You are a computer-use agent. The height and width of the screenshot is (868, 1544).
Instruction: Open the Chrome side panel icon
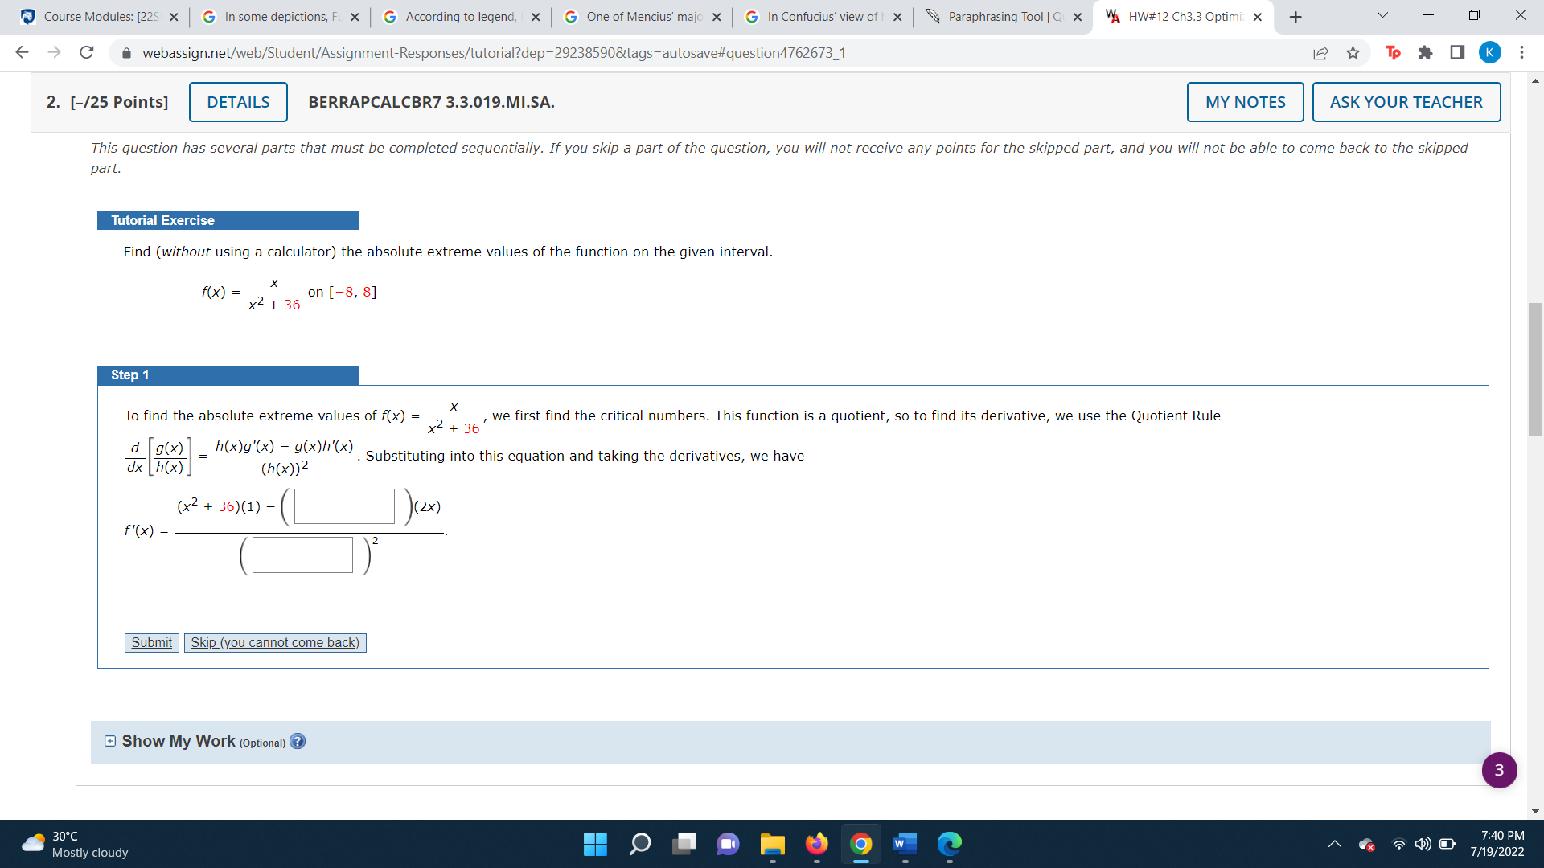[x=1457, y=53]
